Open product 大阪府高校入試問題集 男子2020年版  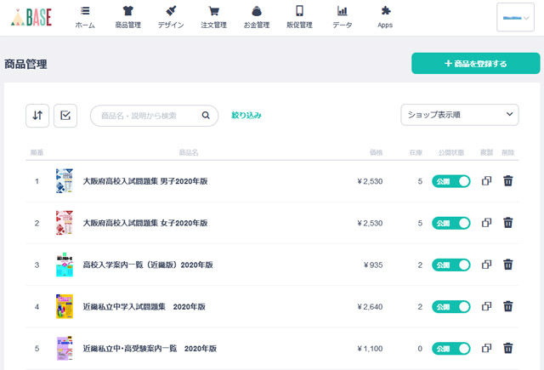[x=145, y=181]
